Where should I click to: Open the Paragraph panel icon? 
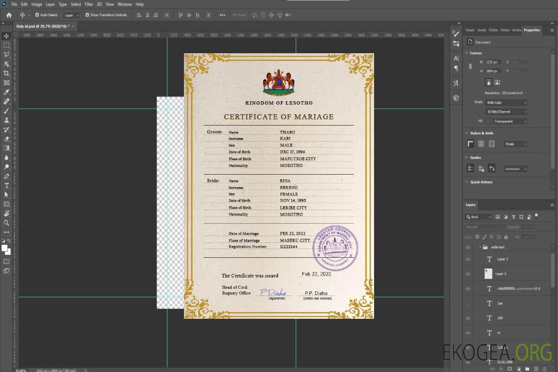click(456, 68)
